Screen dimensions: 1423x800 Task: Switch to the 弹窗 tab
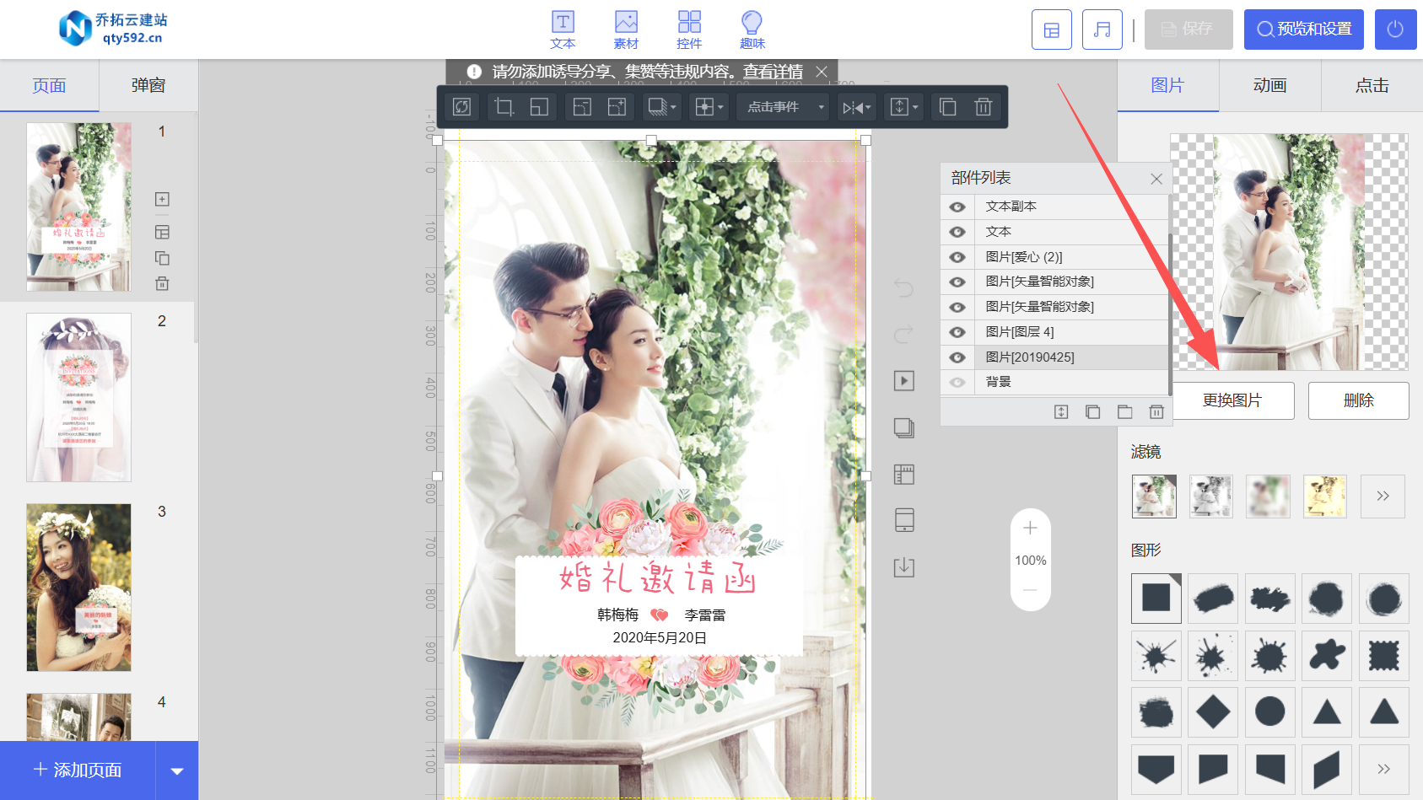pyautogui.click(x=148, y=85)
